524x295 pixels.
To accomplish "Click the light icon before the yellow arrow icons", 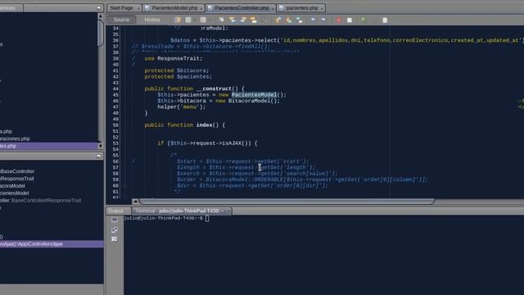I will 221,20.
